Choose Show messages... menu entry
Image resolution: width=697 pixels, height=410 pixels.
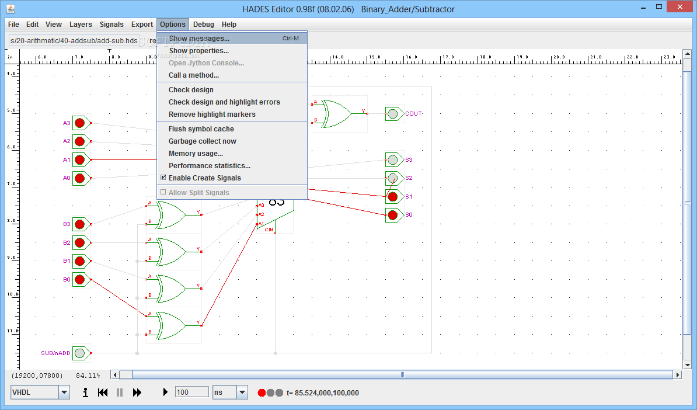coord(232,38)
